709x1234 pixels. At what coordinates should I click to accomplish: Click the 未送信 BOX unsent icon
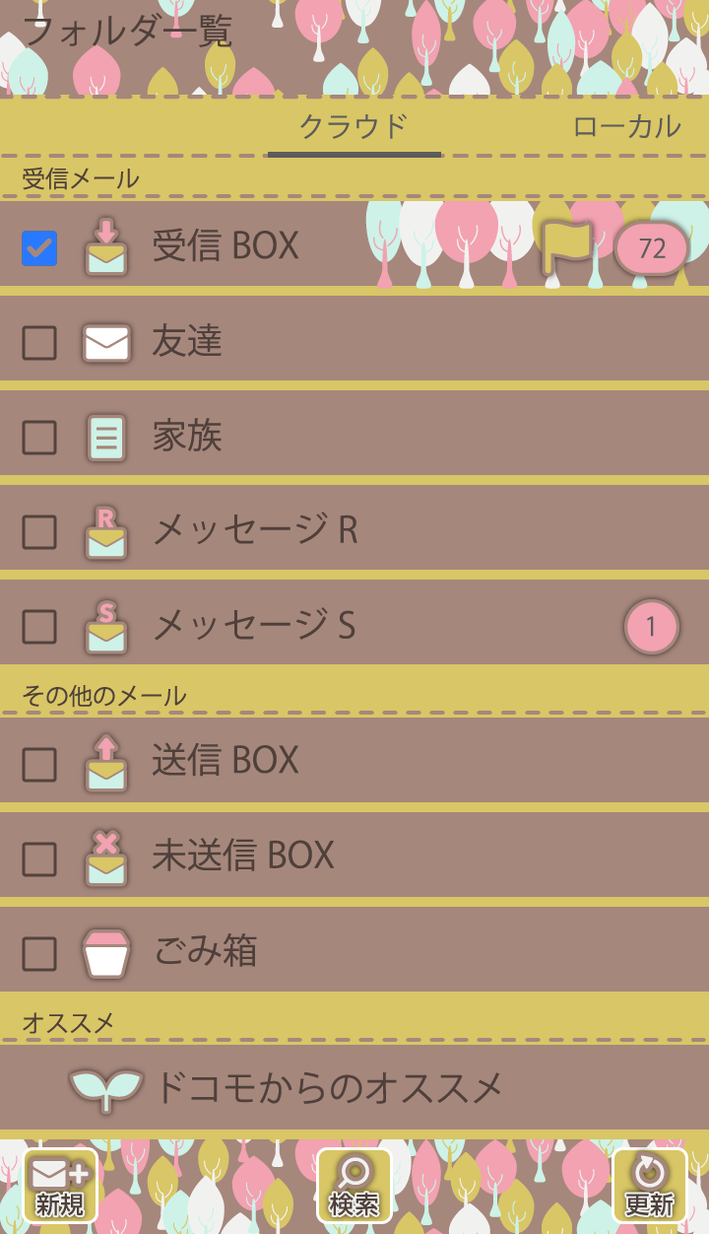[x=106, y=857]
